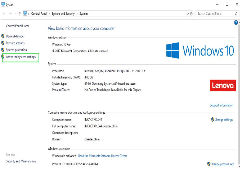Screen dimensions: 242x170
Task: Open System protection link
Action: 16,50
